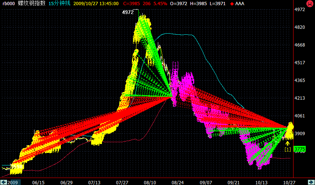Click the right scroll arrow on timeline
Image resolution: width=315 pixels, height=185 pixels.
click(311, 182)
